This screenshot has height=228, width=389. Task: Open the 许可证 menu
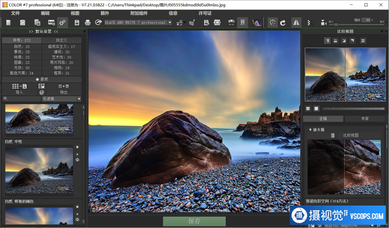[x=205, y=13]
